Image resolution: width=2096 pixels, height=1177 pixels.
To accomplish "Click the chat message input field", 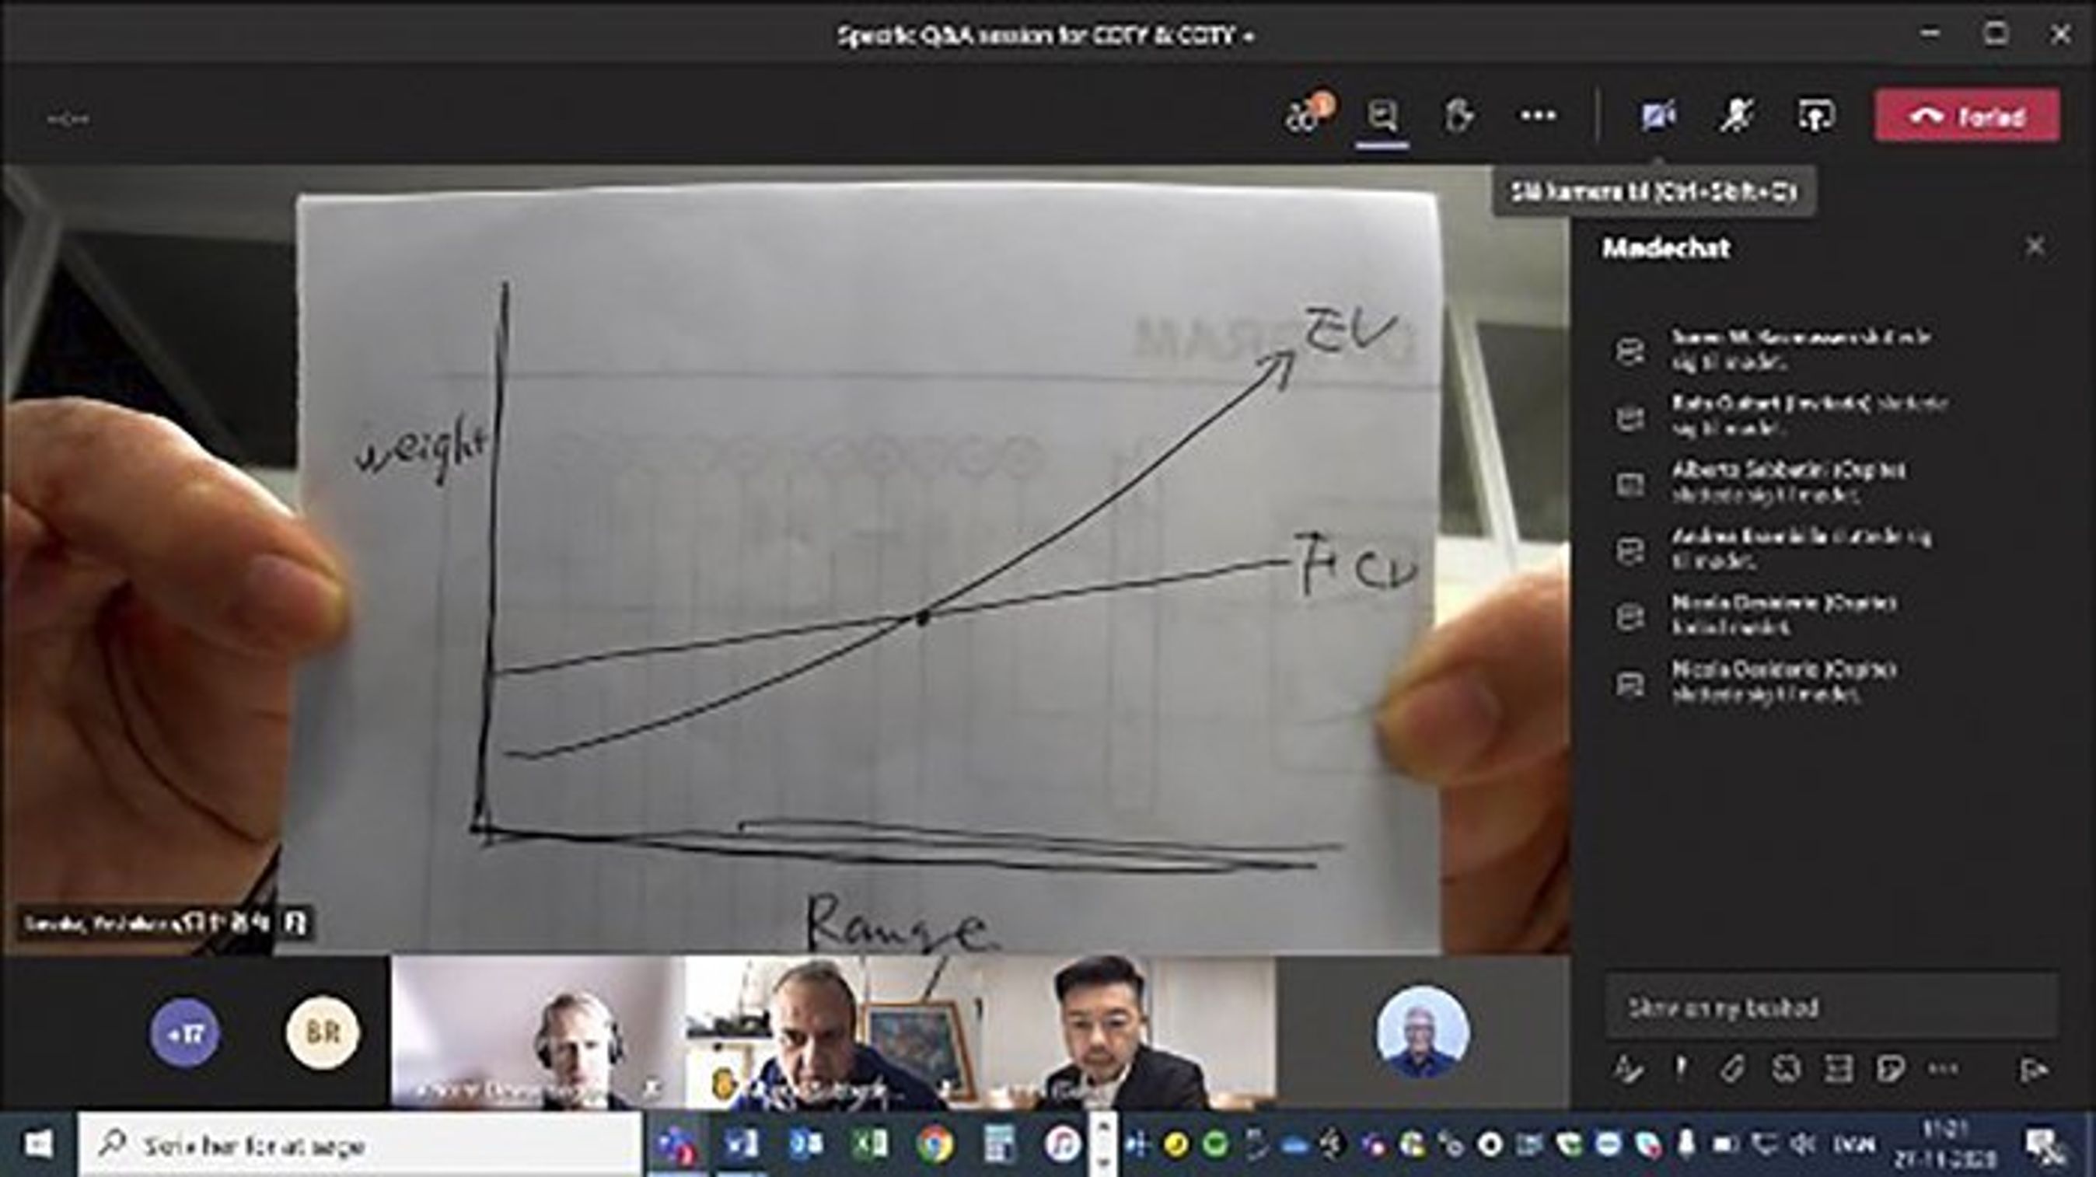I will coord(1831,1008).
